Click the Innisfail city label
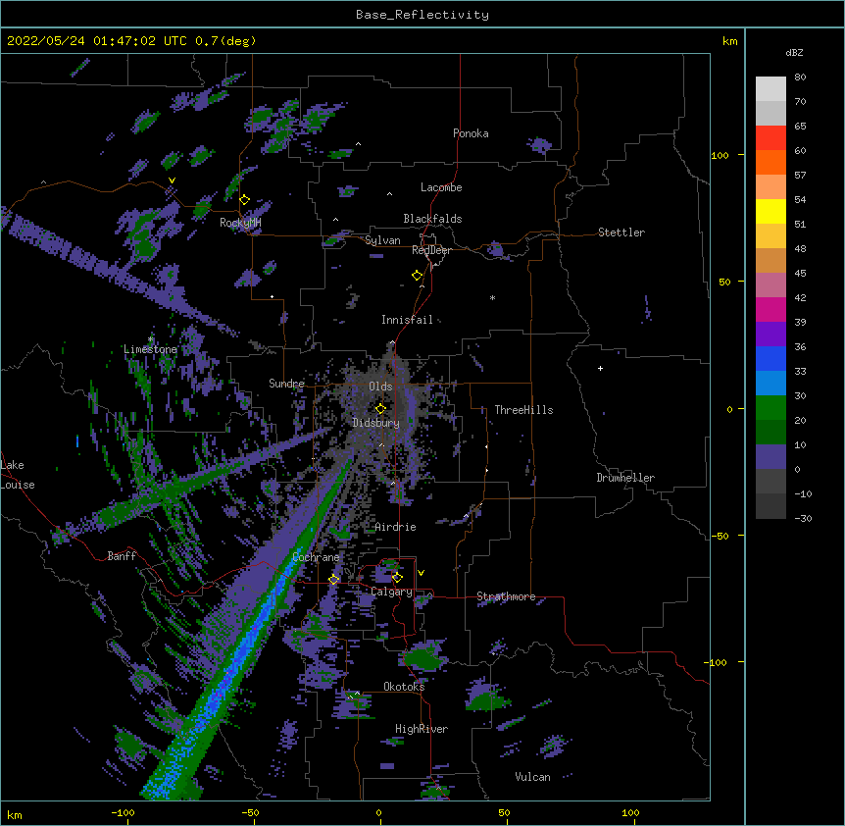This screenshot has width=845, height=826. [x=407, y=320]
